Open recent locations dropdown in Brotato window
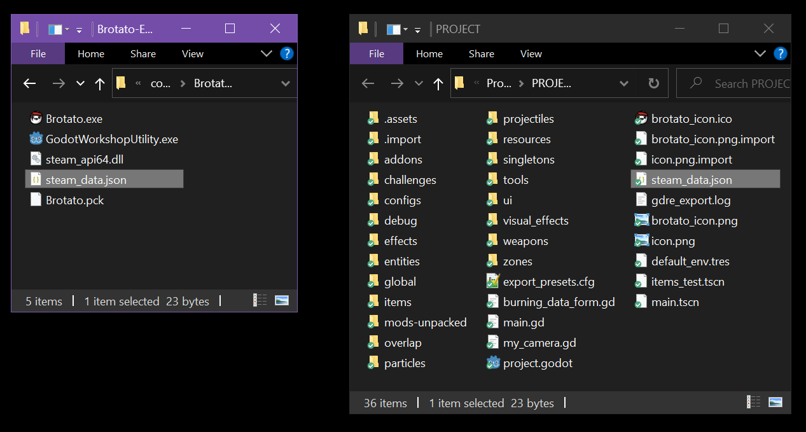This screenshot has width=806, height=432. (x=80, y=83)
